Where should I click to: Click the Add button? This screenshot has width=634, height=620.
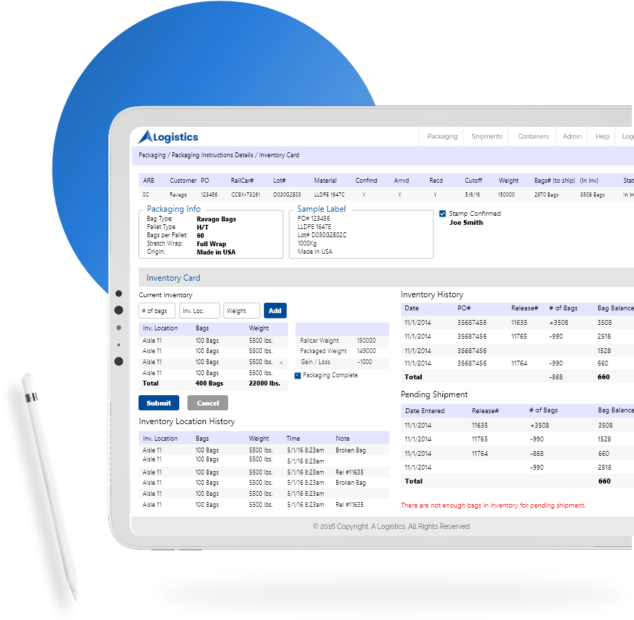tap(275, 311)
